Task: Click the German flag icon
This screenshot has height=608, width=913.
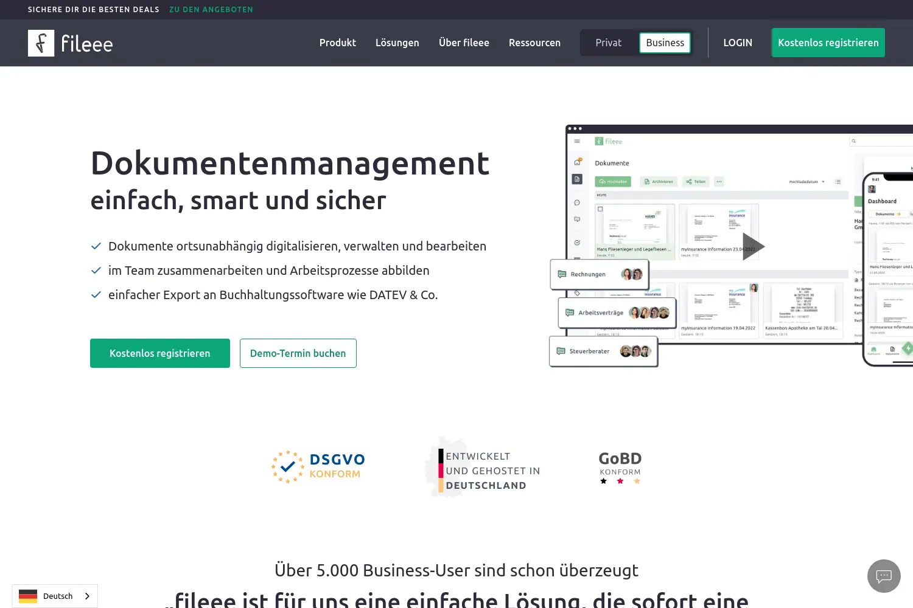Action: coord(28,596)
